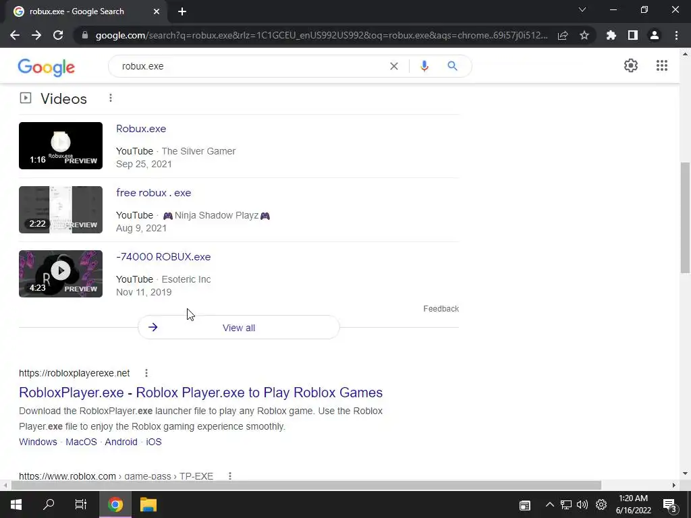Open robloxplayerexe.net result options menu

pos(146,373)
